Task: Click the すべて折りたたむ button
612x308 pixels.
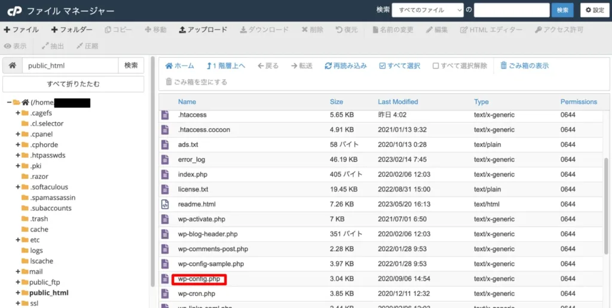Action: tap(74, 84)
